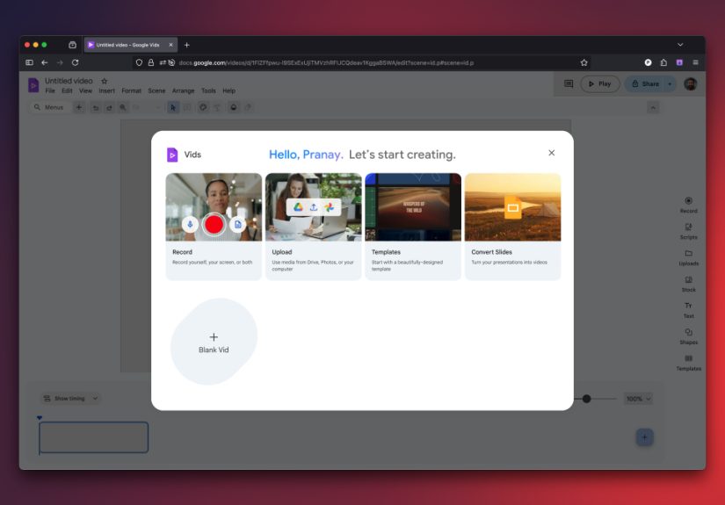
Task: Open the Arrange menu
Action: click(x=183, y=90)
